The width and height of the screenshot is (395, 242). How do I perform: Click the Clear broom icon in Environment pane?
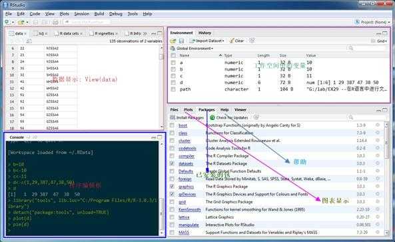tap(232, 41)
